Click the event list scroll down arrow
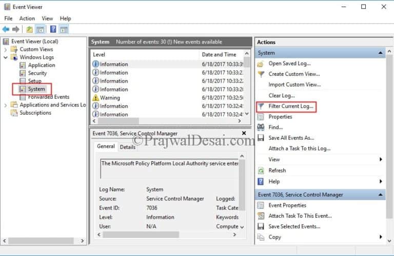The image size is (394, 256). [247, 114]
